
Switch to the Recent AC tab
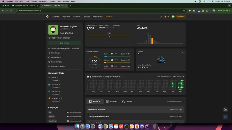[x=95, y=102]
